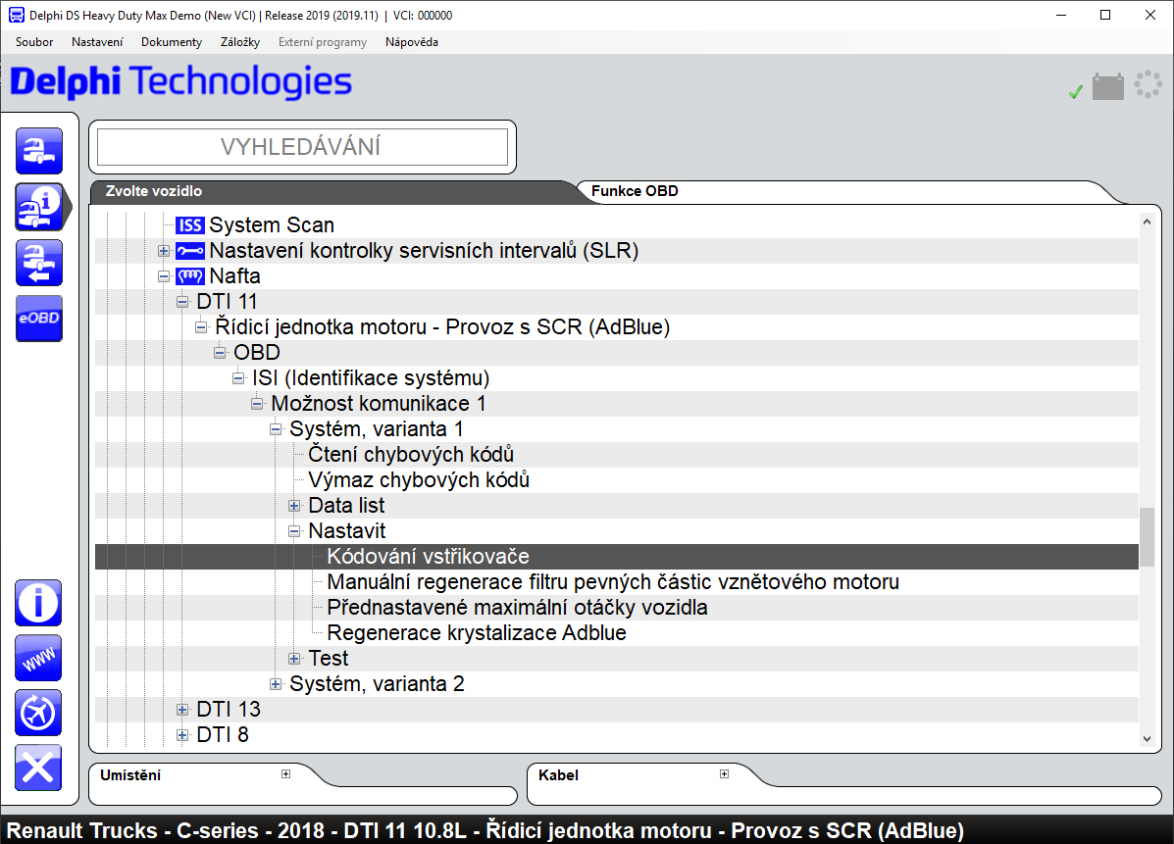Click the Umístění panel label
The image size is (1174, 844).
pos(130,775)
